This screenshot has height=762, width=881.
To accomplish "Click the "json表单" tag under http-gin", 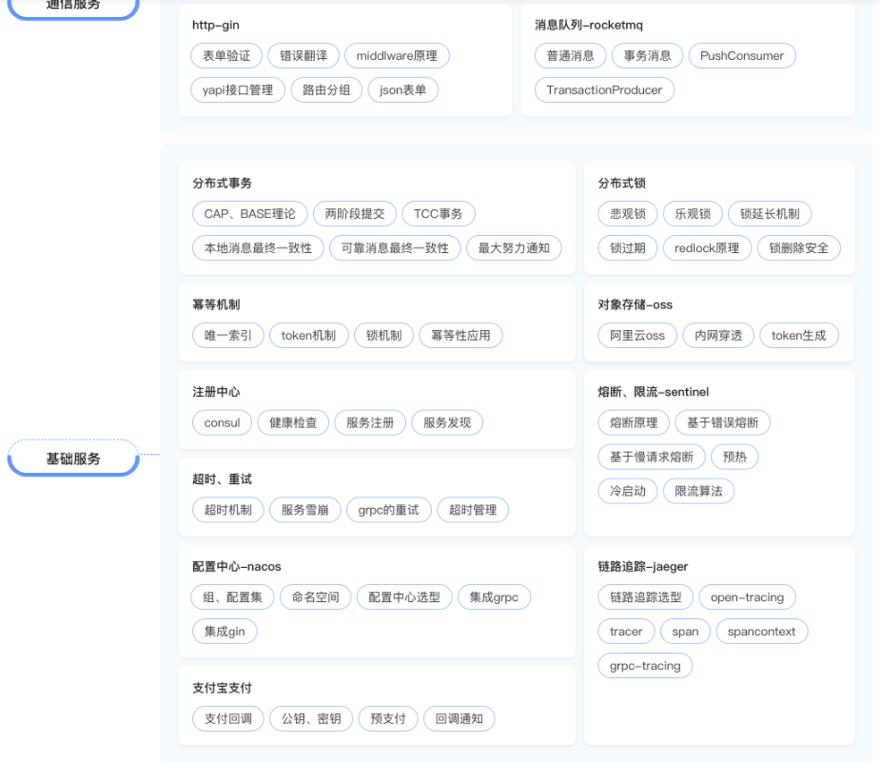I will click(402, 89).
